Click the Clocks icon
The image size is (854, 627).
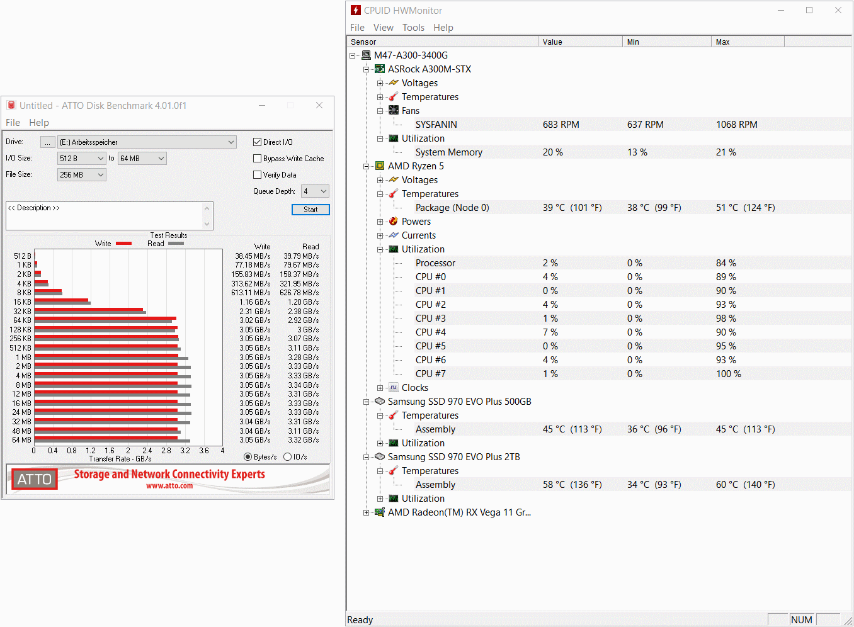pos(394,388)
